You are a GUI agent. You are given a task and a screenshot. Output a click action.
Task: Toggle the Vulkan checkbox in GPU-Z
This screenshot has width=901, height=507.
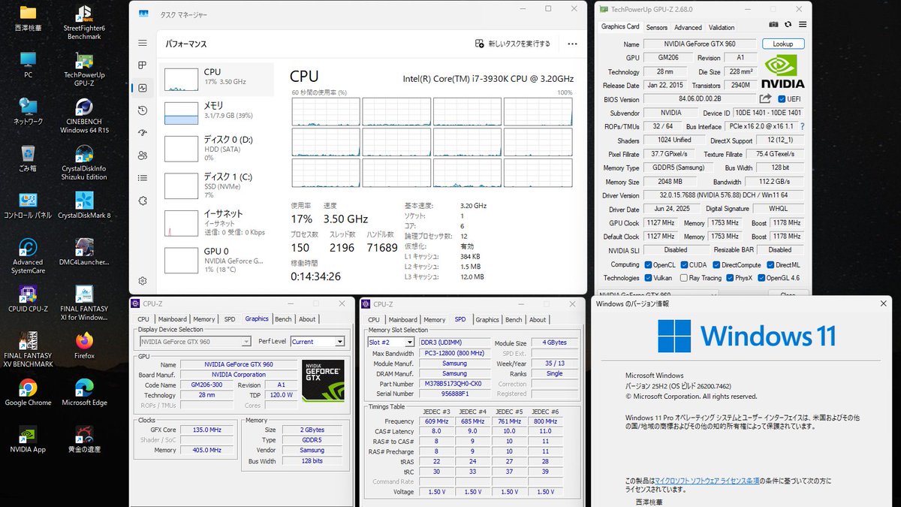(x=648, y=278)
